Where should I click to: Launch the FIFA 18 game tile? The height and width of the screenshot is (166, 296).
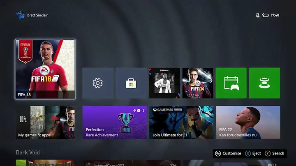point(45,69)
